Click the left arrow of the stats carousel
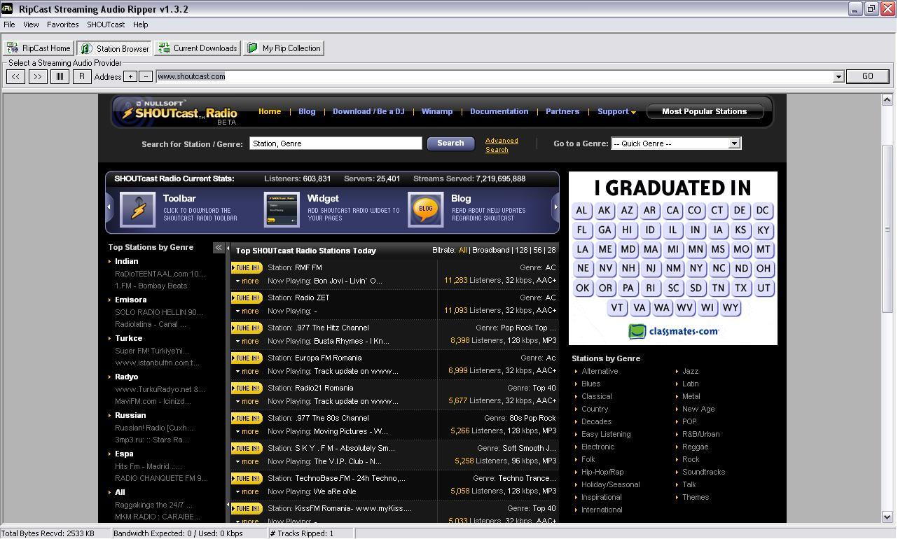 [x=109, y=207]
